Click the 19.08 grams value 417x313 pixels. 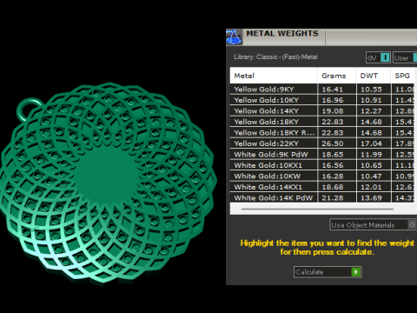pyautogui.click(x=333, y=111)
